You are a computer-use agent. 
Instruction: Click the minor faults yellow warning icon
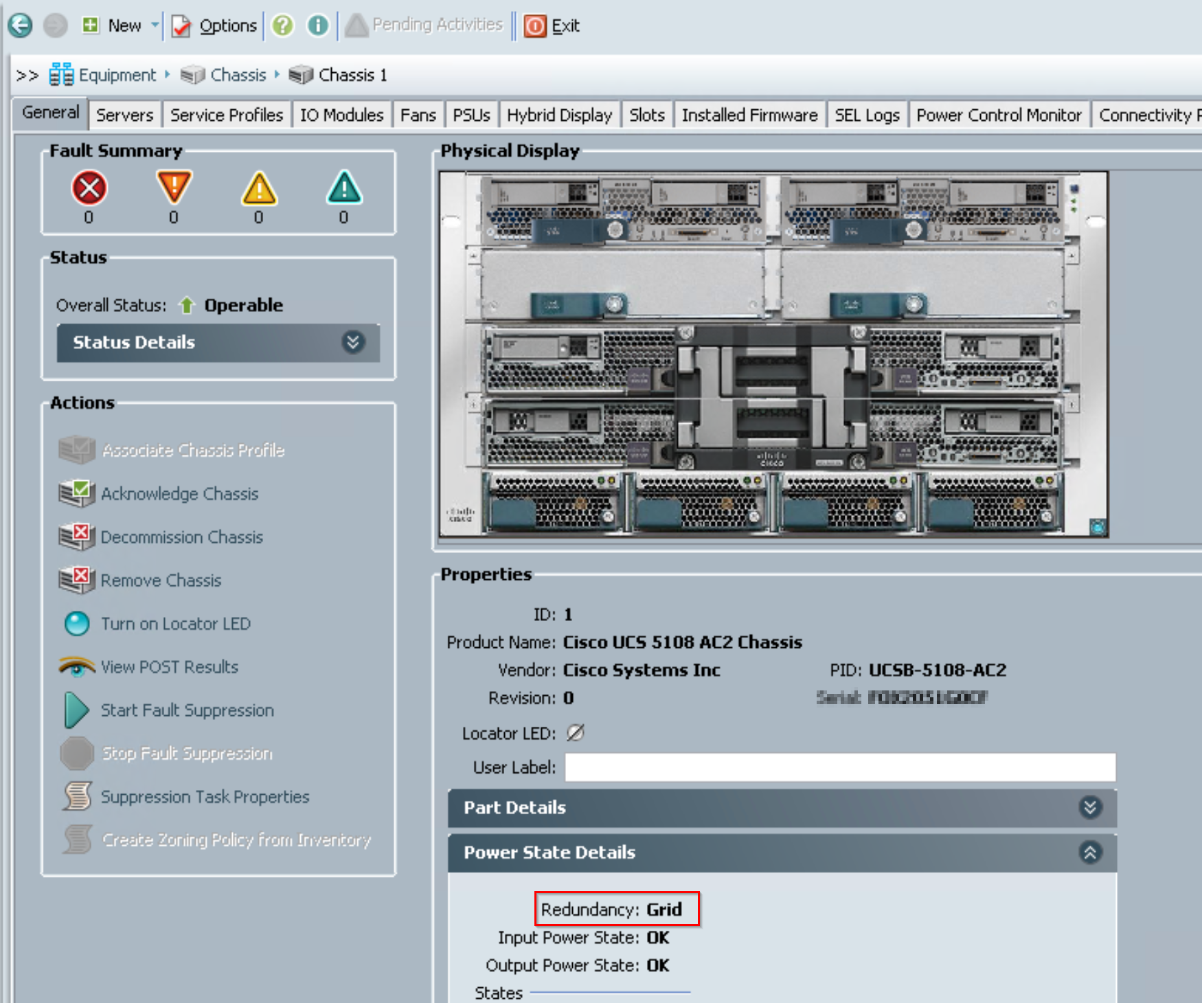coord(259,188)
